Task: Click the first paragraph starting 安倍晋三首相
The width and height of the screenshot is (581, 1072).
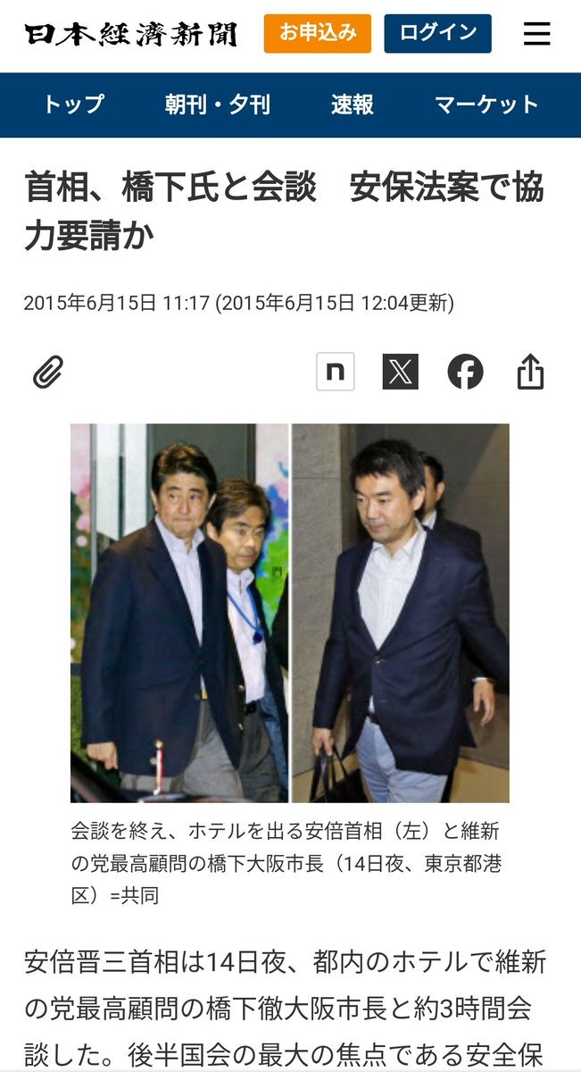Action: click(285, 1008)
